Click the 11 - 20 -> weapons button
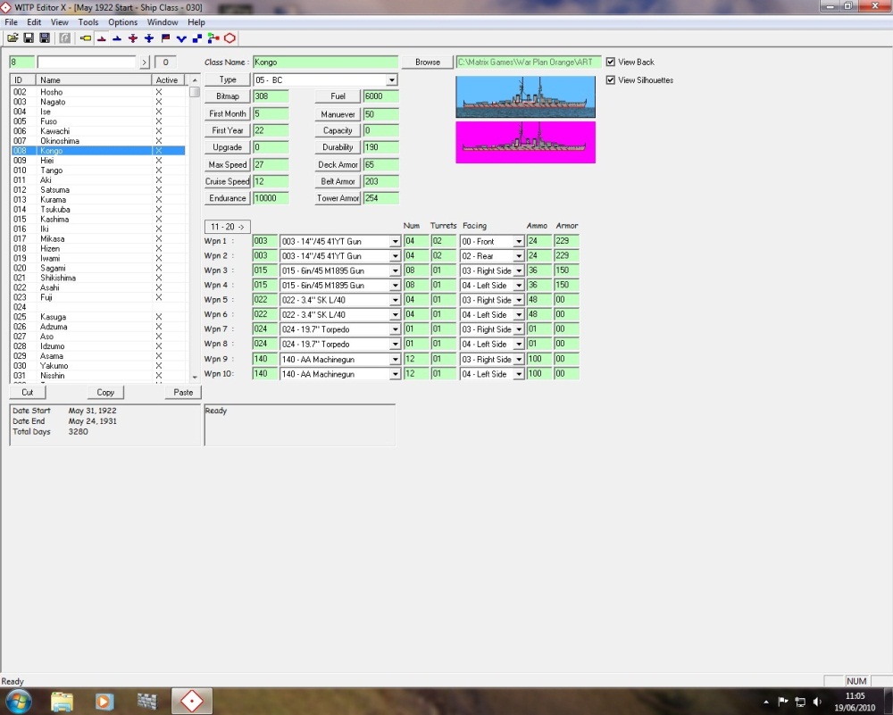The image size is (893, 715). point(227,227)
